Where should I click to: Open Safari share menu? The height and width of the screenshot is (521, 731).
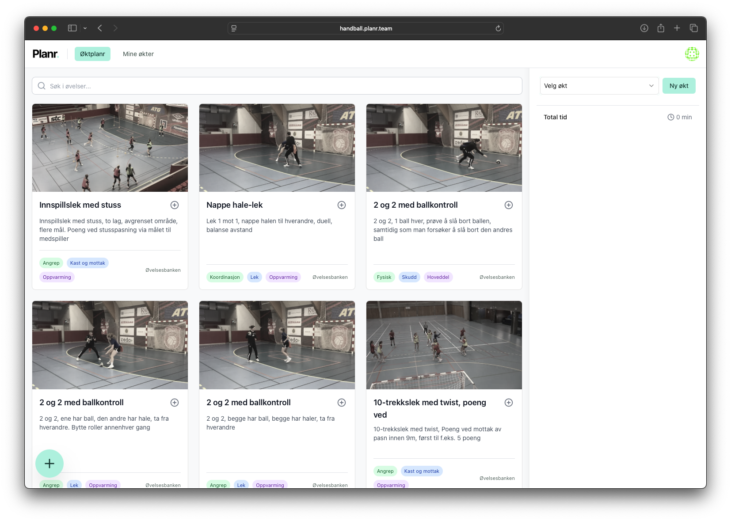tap(661, 28)
